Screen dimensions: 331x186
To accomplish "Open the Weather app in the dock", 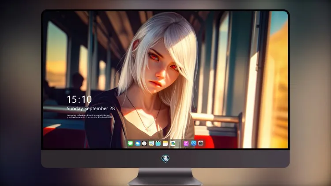I will pos(137,143).
